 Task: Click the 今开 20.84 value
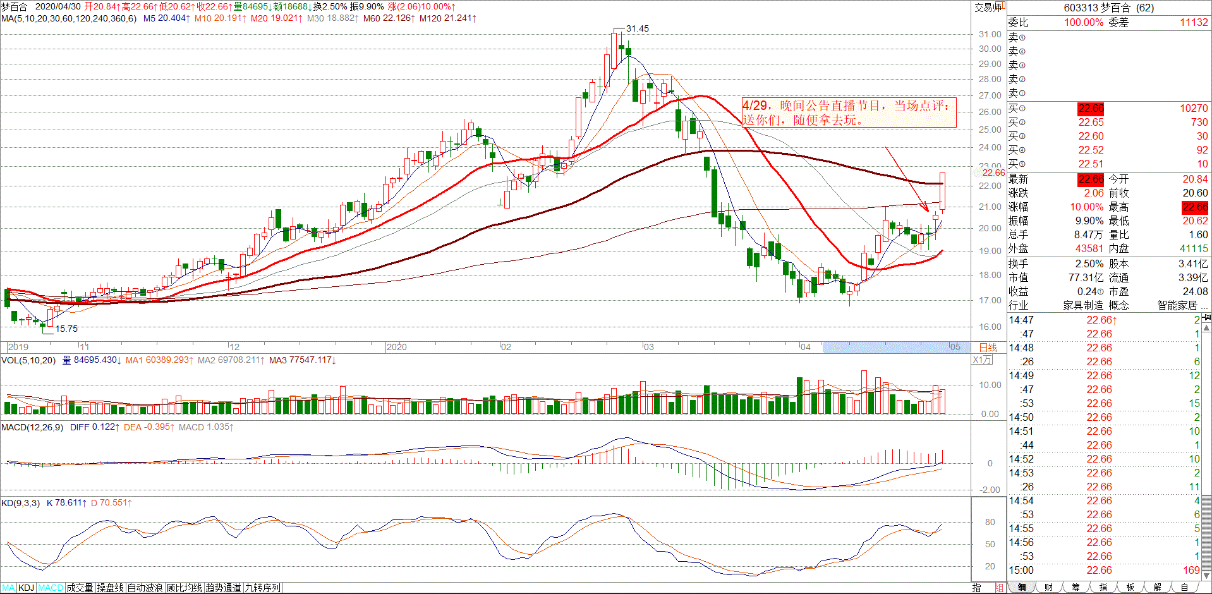1195,179
